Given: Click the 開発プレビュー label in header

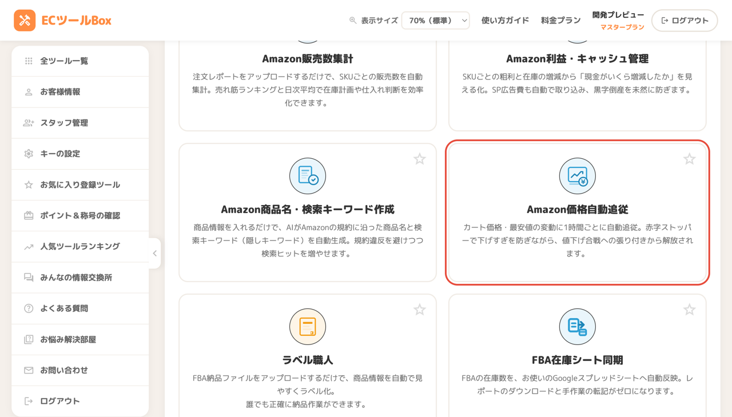Looking at the screenshot, I should (x=618, y=15).
